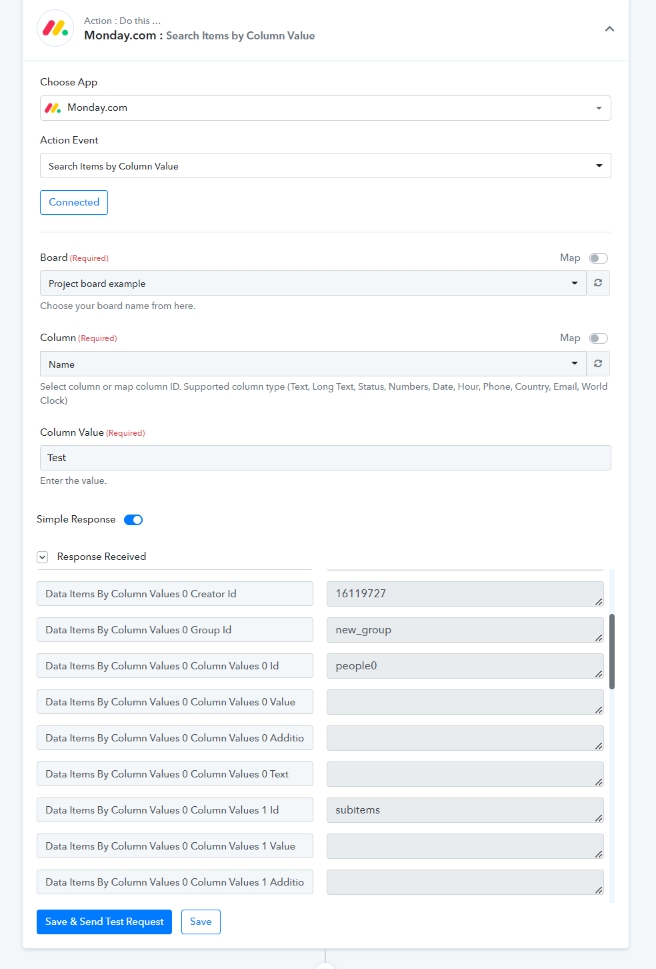This screenshot has width=656, height=969.
Task: Click the Column Values 0 Value label field
Action: [x=175, y=702]
